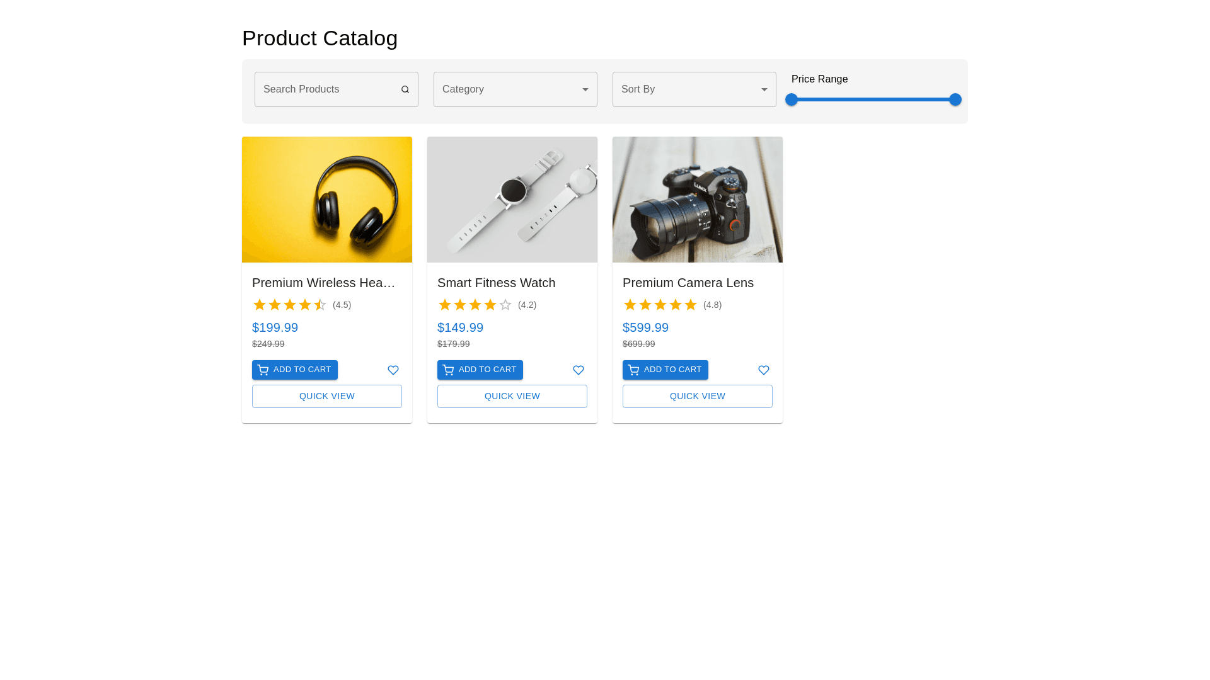Image resolution: width=1210 pixels, height=680 pixels.
Task: Open Quick View for Premium Wireless Headphones
Action: point(327,397)
